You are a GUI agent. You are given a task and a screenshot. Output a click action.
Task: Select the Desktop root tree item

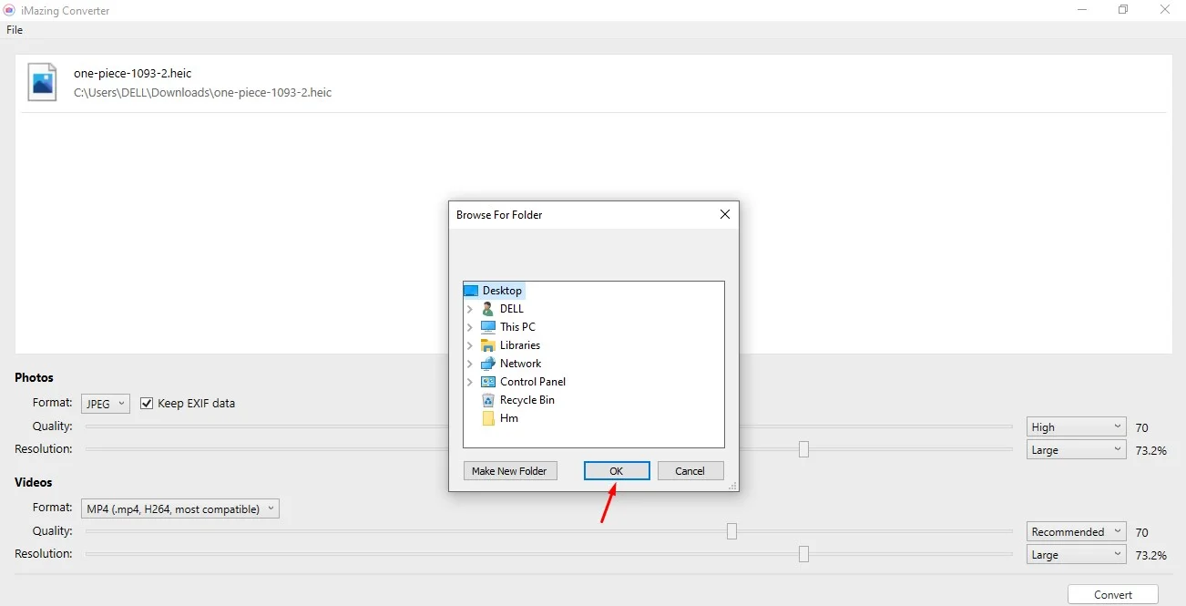tap(502, 291)
